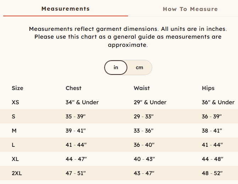This screenshot has height=184, width=238.
Task: Click the Size column header
Action: pos(17,88)
